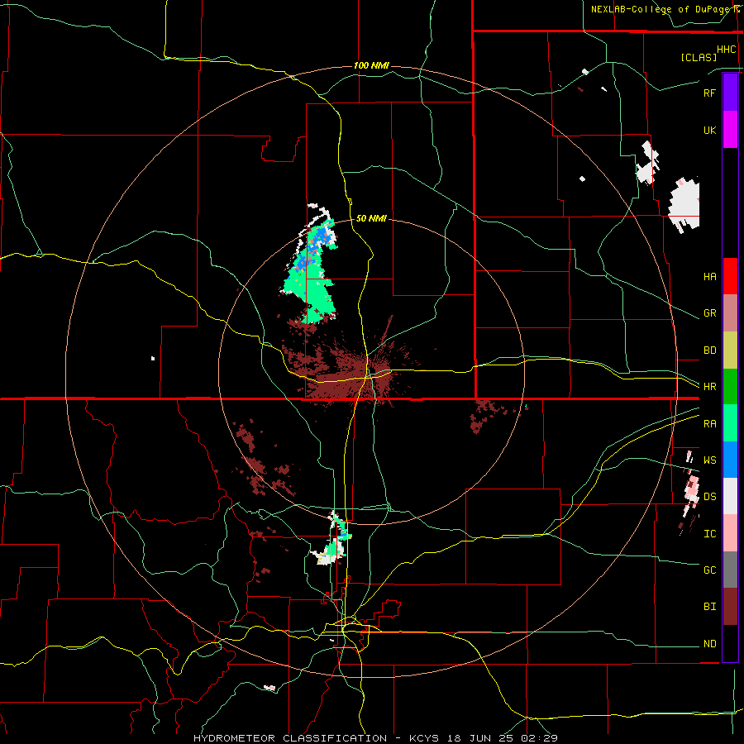744x744 pixels.
Task: Click the GR legend label
Action: pos(710,313)
